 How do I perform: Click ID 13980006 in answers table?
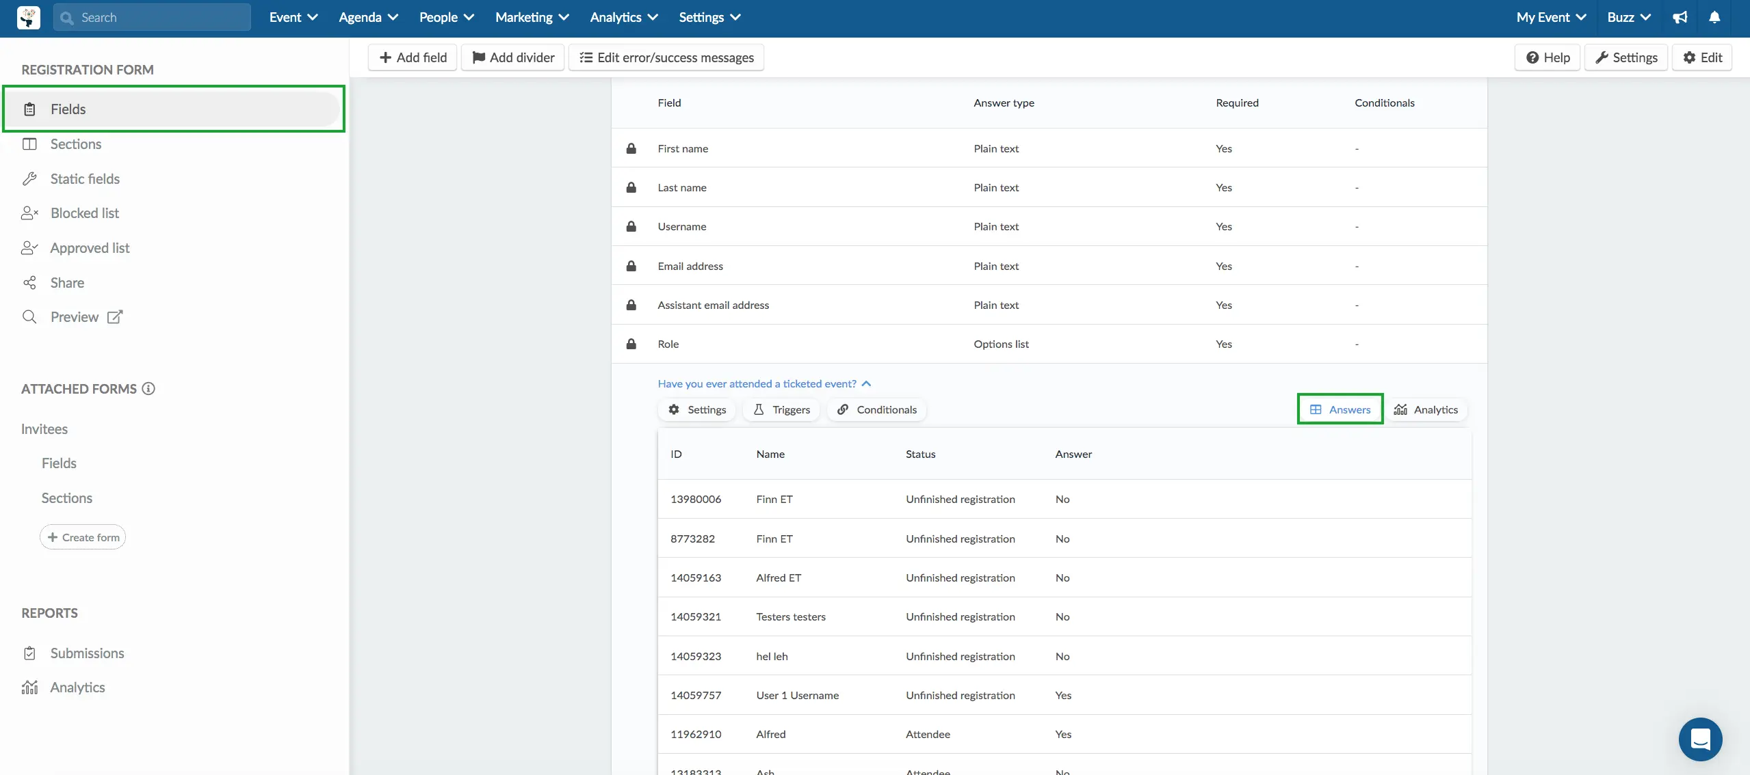(696, 500)
